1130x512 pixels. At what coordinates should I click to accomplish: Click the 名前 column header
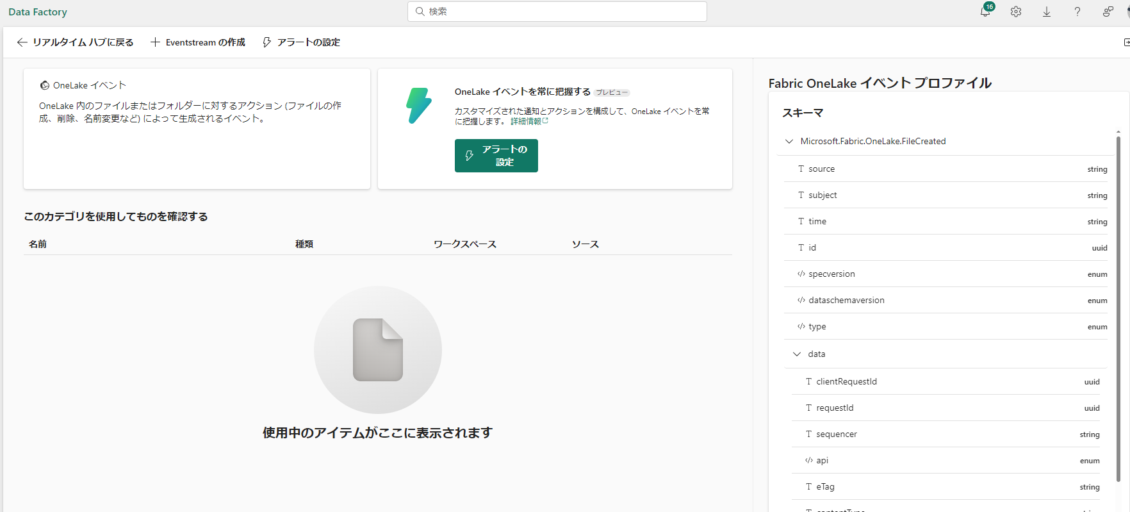point(38,244)
